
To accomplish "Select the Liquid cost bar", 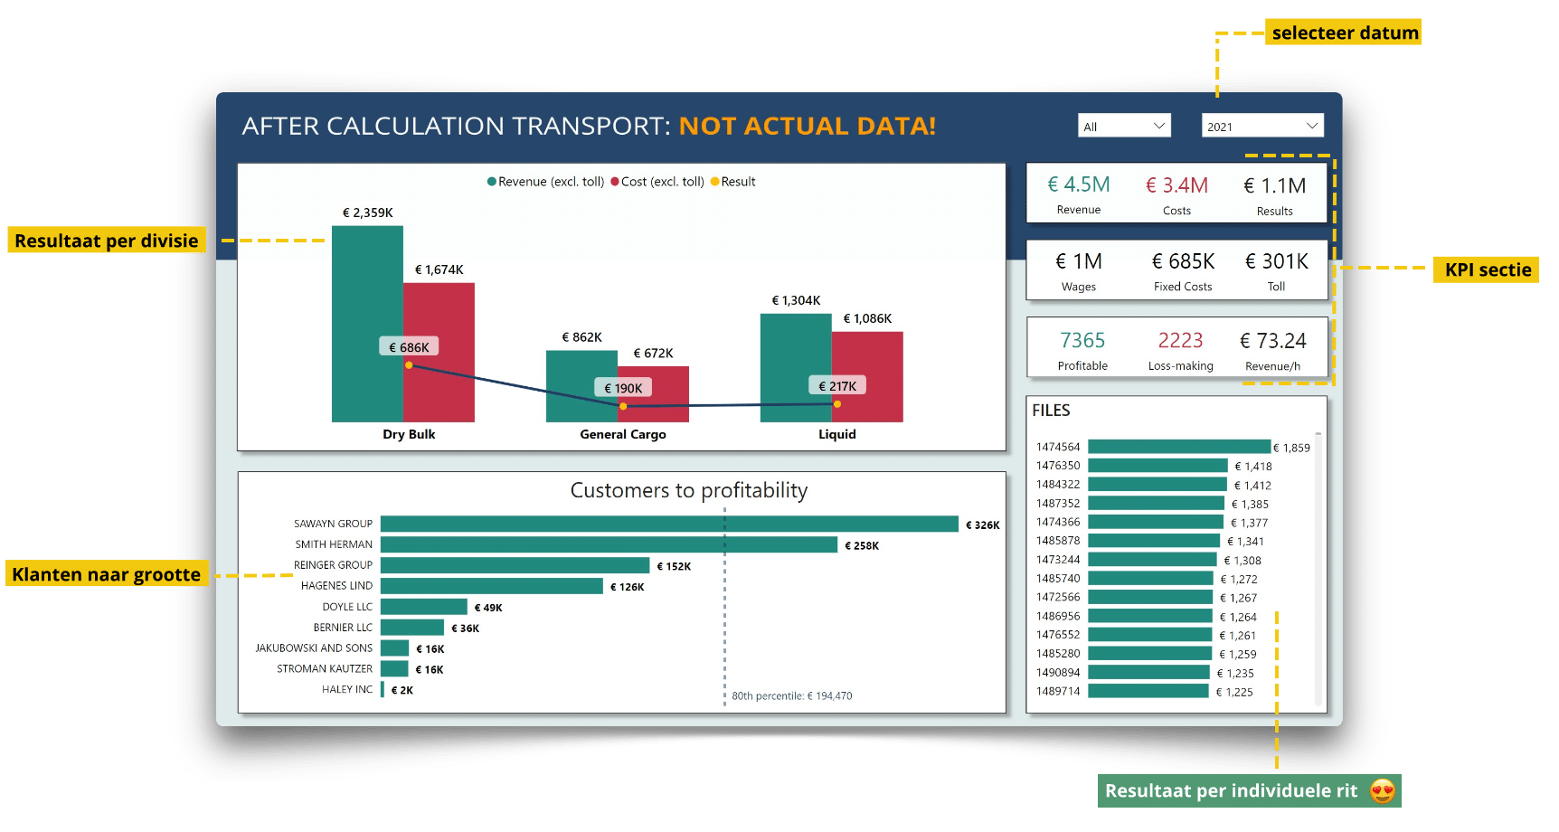I will (x=867, y=377).
